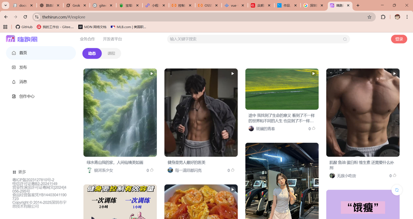
Task: Click the 业务合作 link
Action: click(87, 39)
